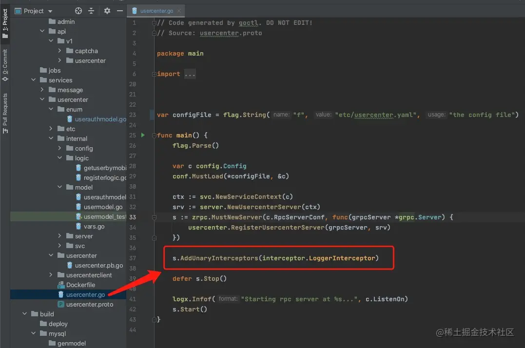The image size is (525, 348).
Task: Click line number 41 in gutter
Action: click(133, 299)
